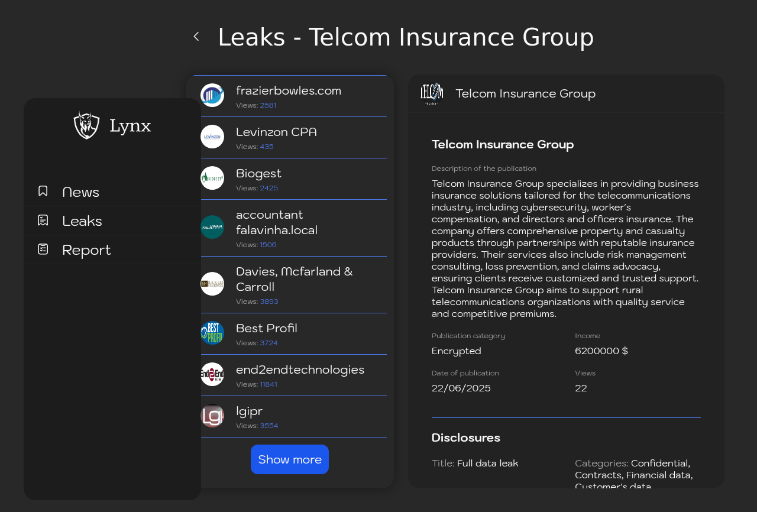Open the Report menu item

[112, 249]
